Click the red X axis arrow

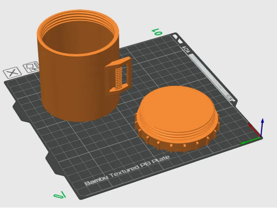pos(254,129)
